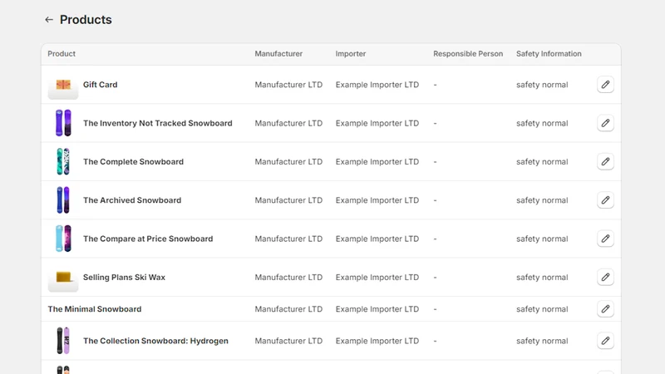Click Manufacturer LTD in Gift Card row
Viewport: 665px width, 374px height.
point(288,85)
